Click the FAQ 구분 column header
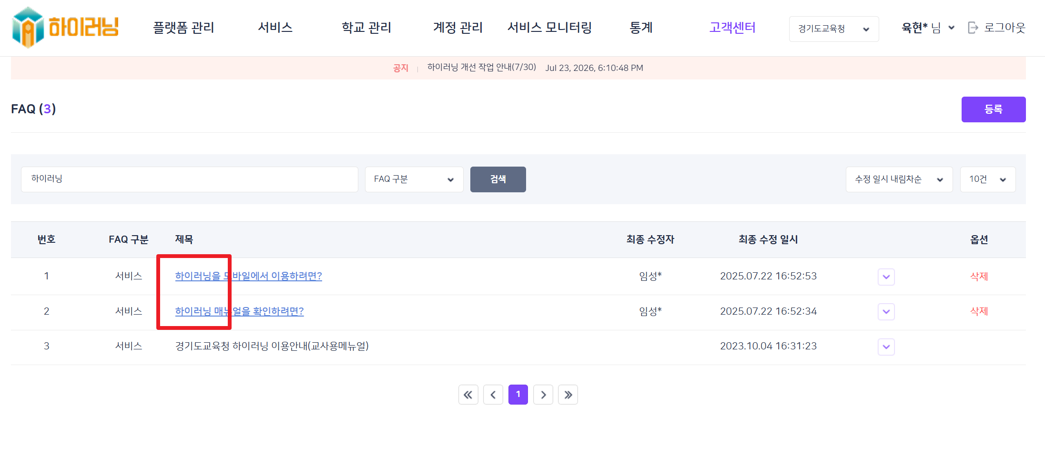1045x466 pixels. point(129,239)
